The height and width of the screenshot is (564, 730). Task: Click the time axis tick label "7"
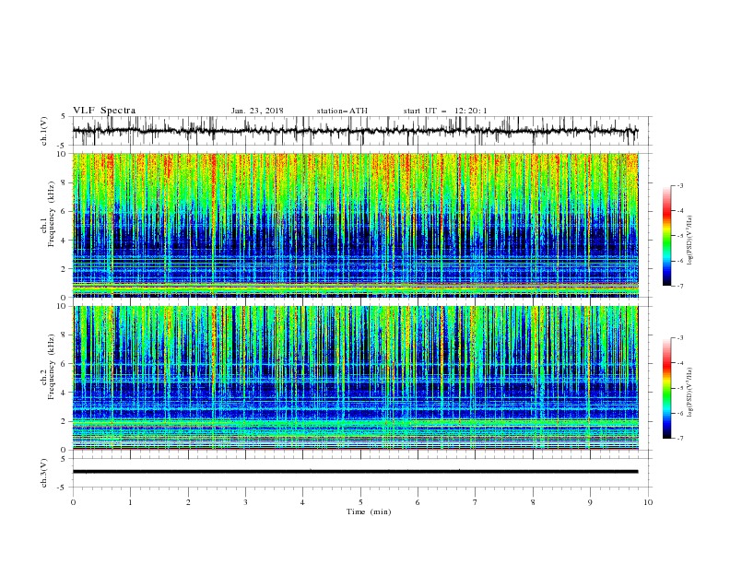(x=476, y=502)
